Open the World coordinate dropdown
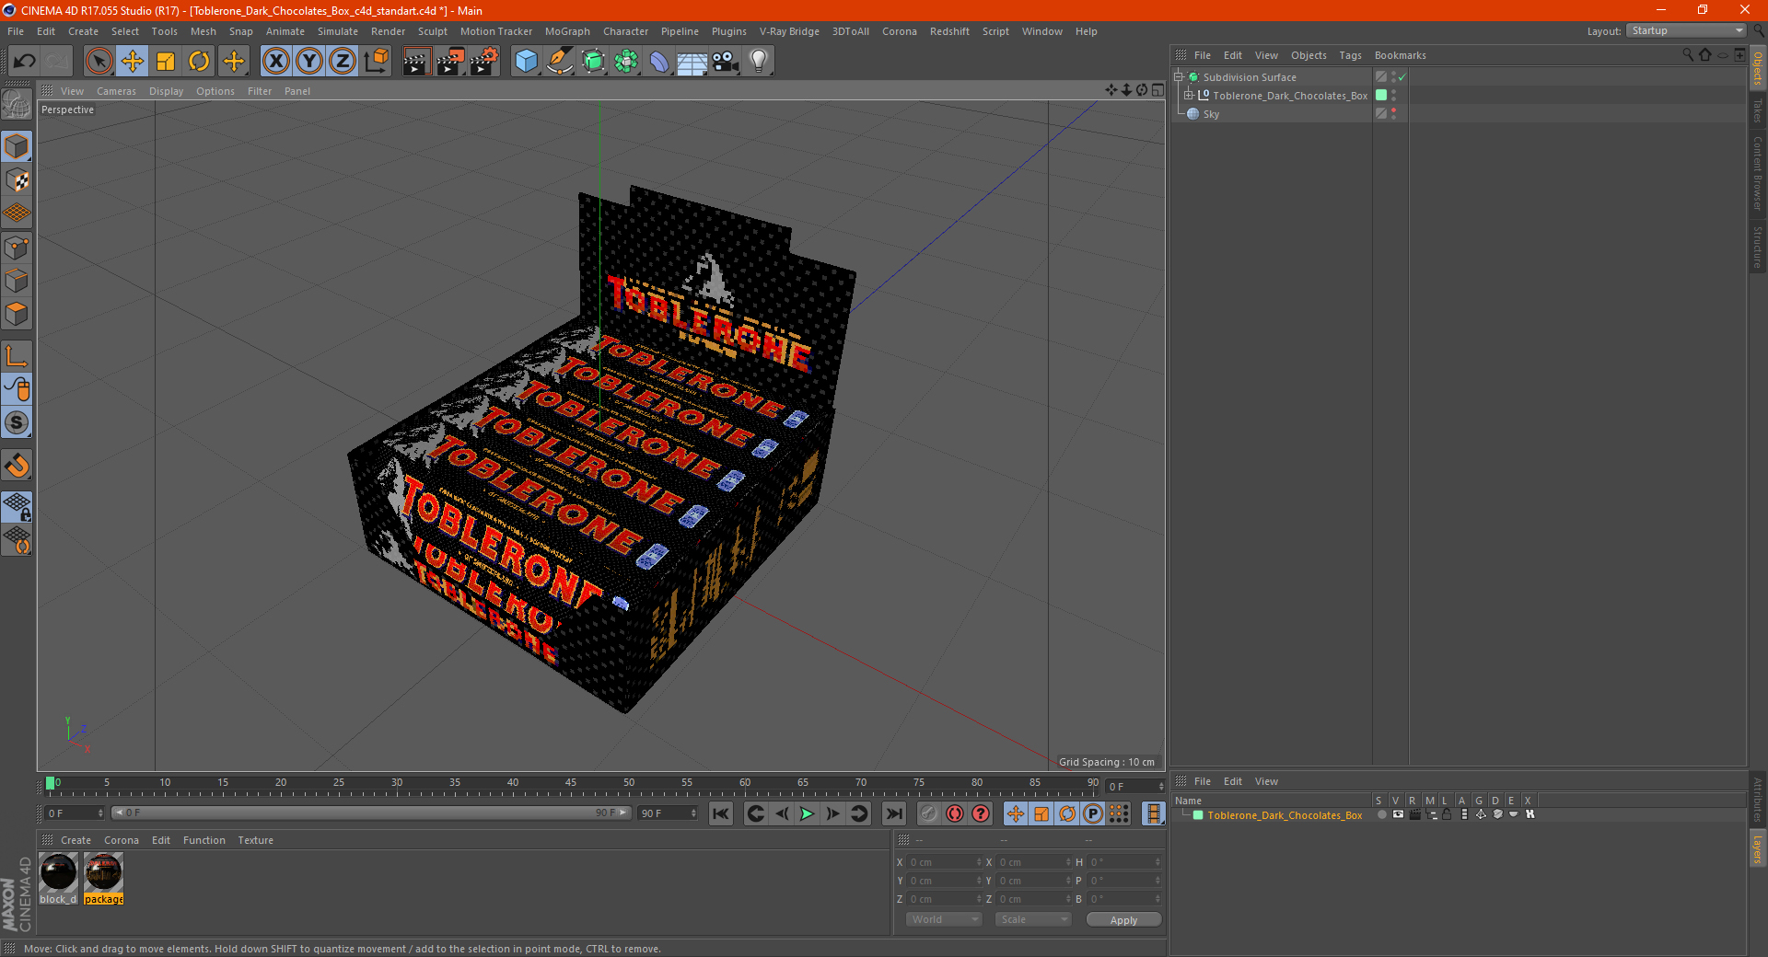Viewport: 1768px width, 957px height. (944, 919)
